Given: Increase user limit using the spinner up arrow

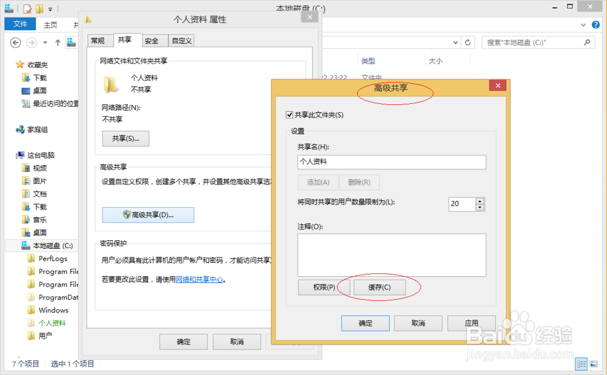Looking at the screenshot, I should [x=478, y=201].
